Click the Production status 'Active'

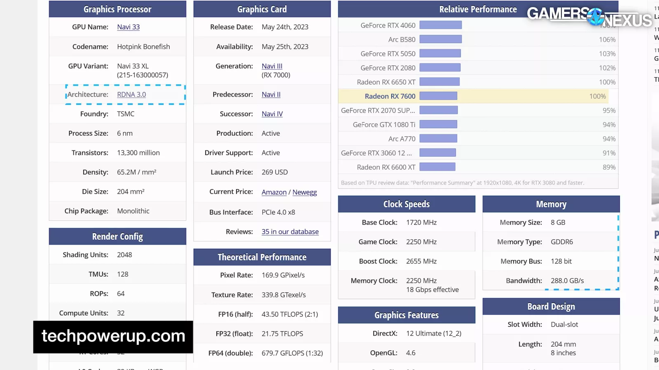[271, 134]
